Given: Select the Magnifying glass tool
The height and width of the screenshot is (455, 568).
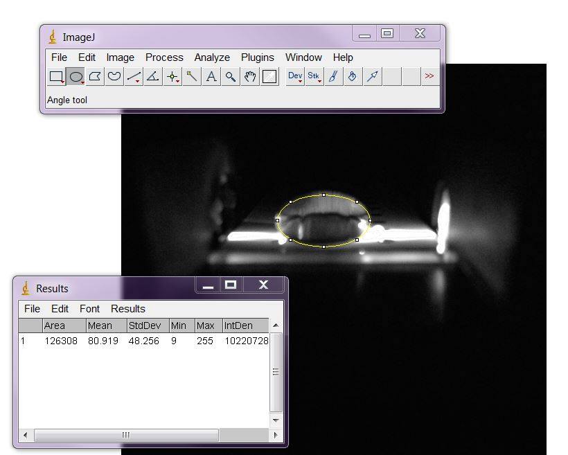Looking at the screenshot, I should coord(231,76).
